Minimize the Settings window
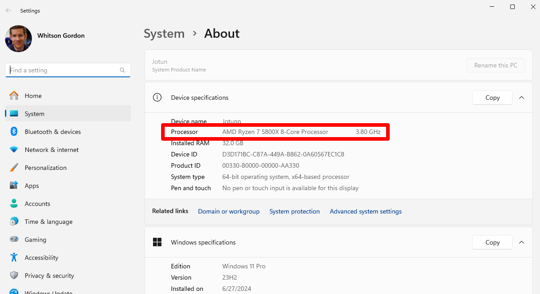The image size is (540, 294). coord(492,7)
